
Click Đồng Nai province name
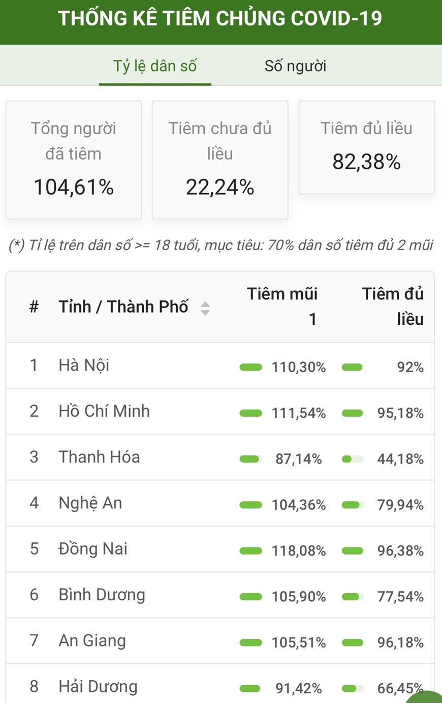pos(93,549)
